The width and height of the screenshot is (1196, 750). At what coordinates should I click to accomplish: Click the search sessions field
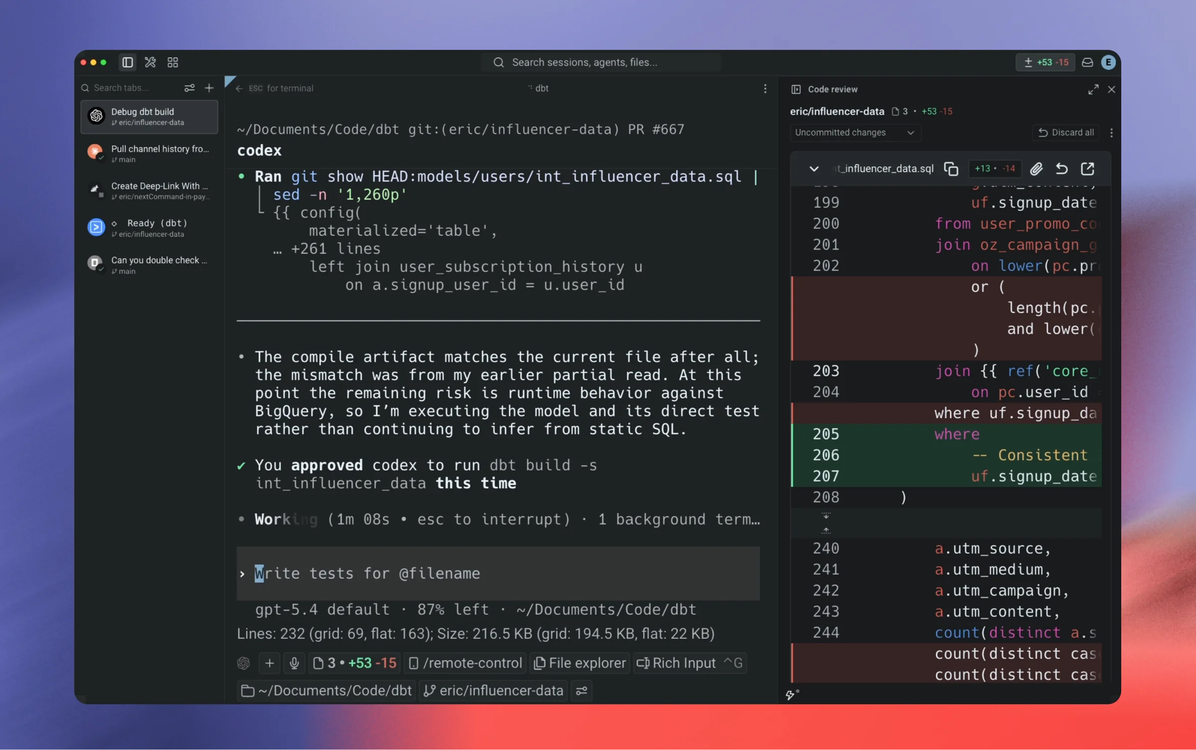[x=600, y=62]
